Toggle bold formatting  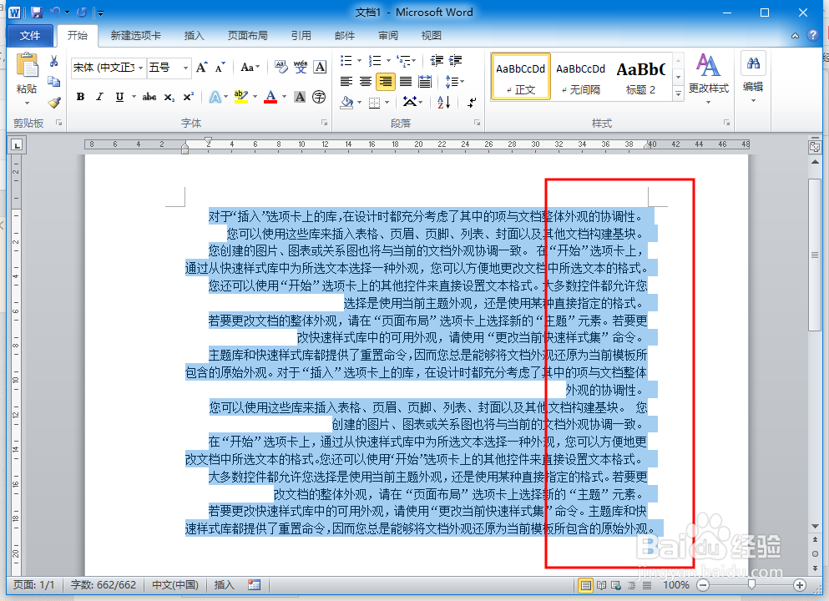[x=80, y=96]
